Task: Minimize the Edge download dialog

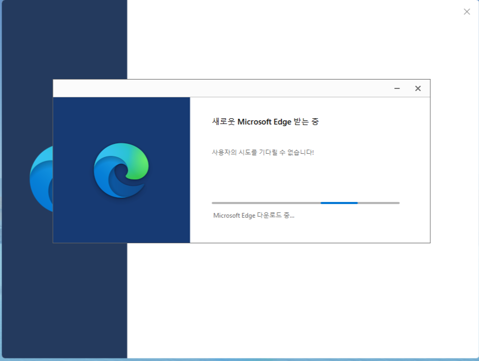Action: pyautogui.click(x=397, y=88)
